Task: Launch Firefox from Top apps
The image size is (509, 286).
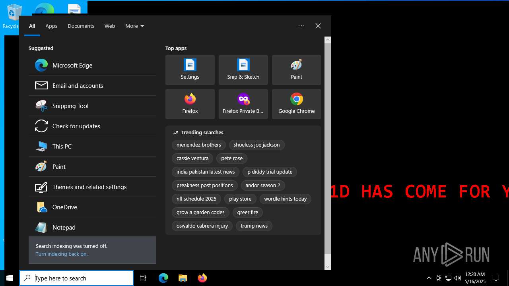Action: (x=190, y=104)
